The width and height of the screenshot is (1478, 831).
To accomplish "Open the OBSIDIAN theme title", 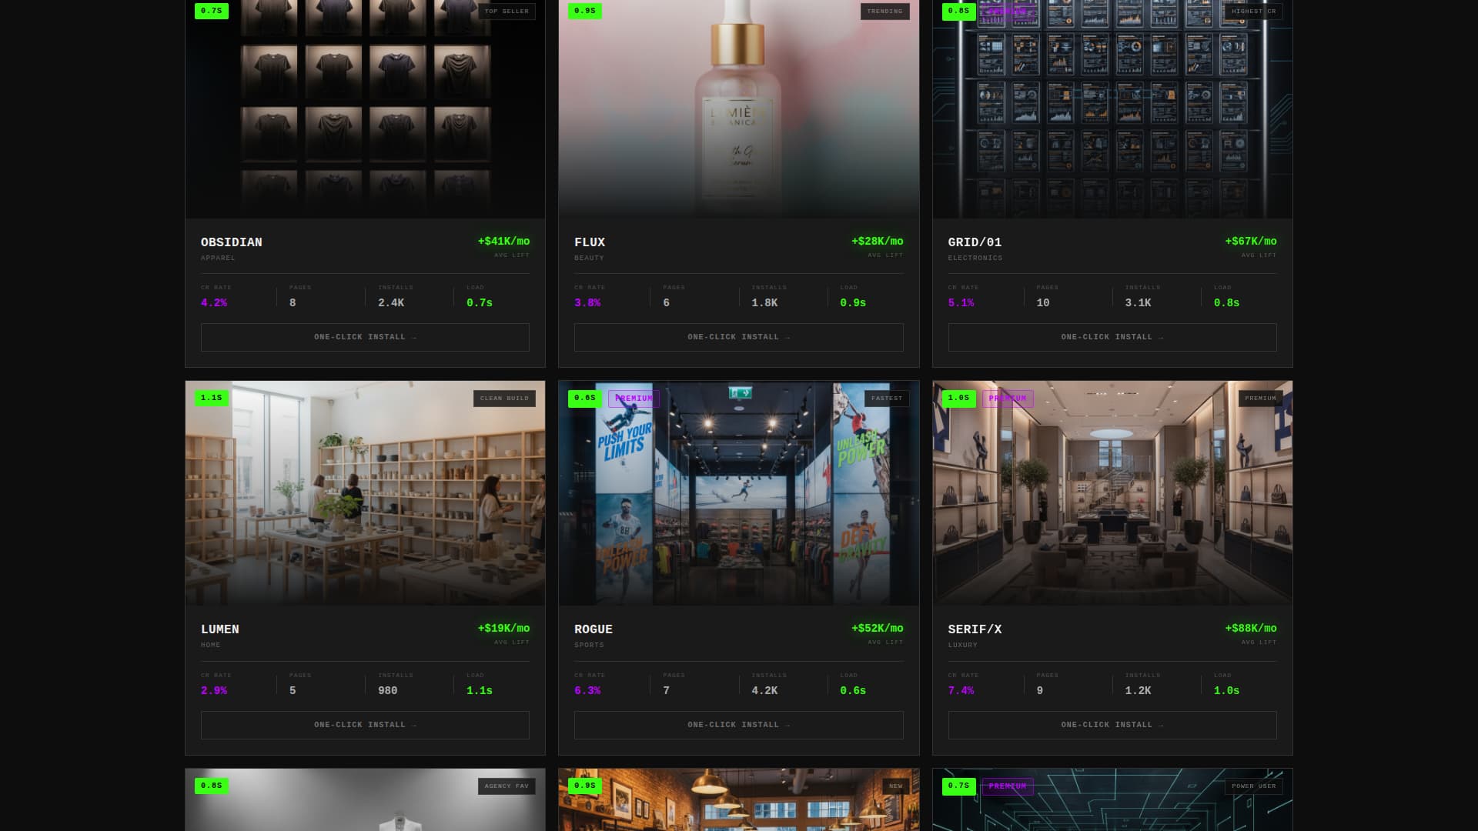I will (231, 242).
